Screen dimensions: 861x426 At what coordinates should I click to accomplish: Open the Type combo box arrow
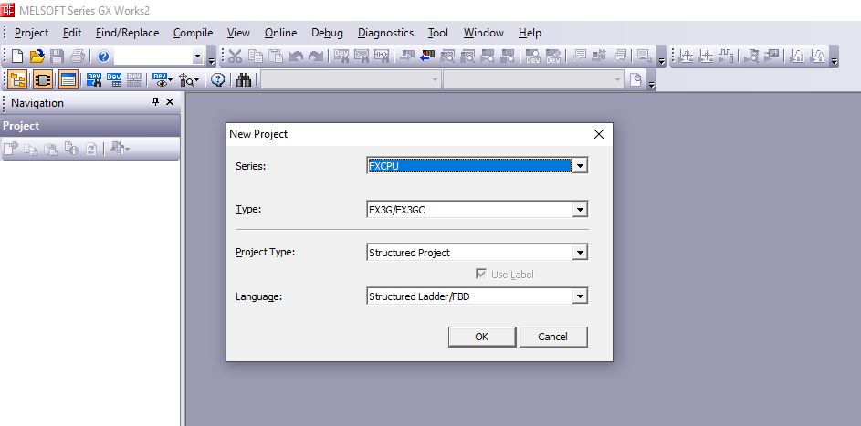(x=579, y=210)
